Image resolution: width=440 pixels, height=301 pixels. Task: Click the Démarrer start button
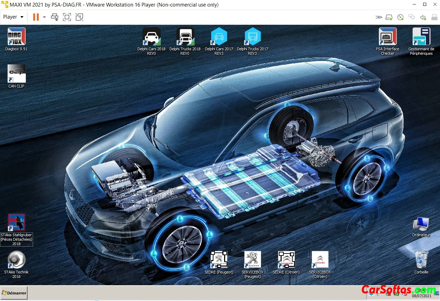click(14, 293)
